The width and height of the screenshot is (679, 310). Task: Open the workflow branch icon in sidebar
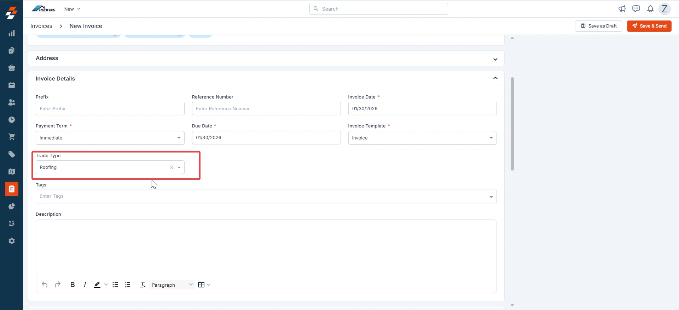pyautogui.click(x=12, y=223)
